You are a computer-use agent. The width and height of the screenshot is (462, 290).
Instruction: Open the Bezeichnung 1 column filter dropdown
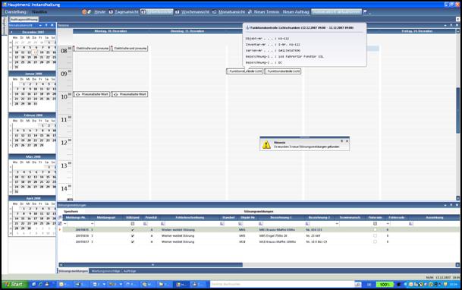click(261, 224)
